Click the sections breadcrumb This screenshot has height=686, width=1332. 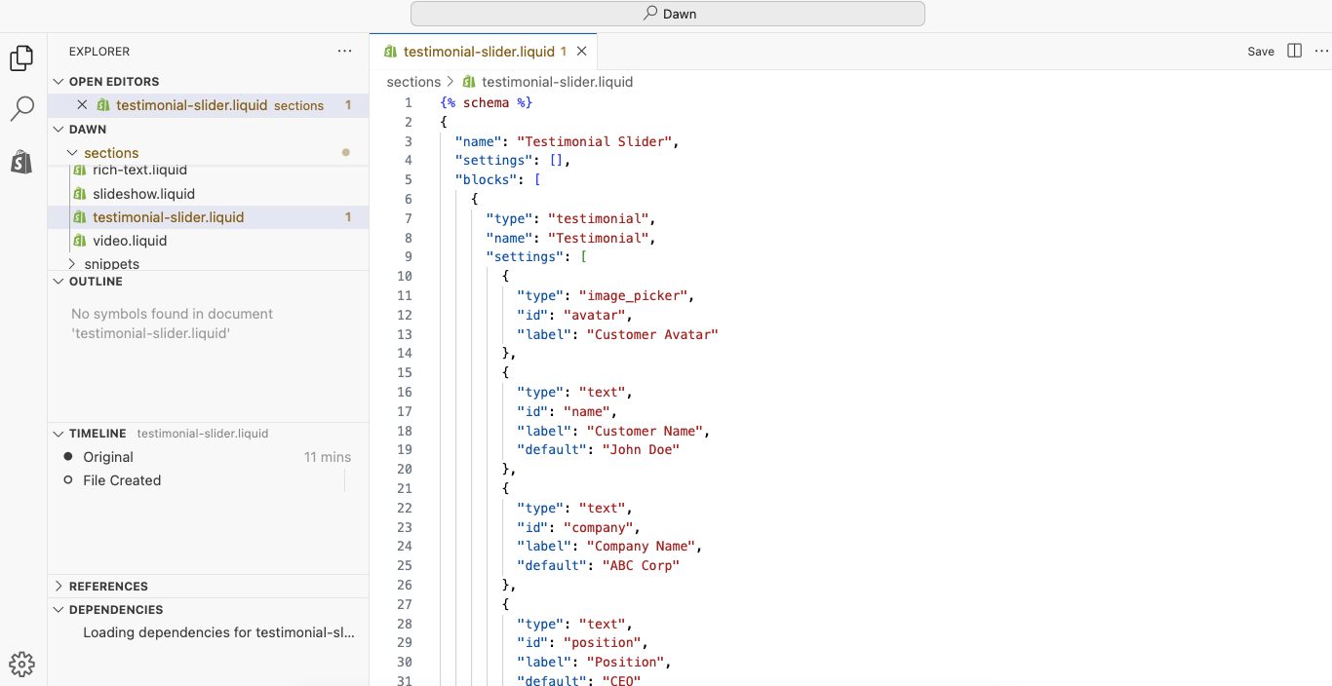(413, 82)
